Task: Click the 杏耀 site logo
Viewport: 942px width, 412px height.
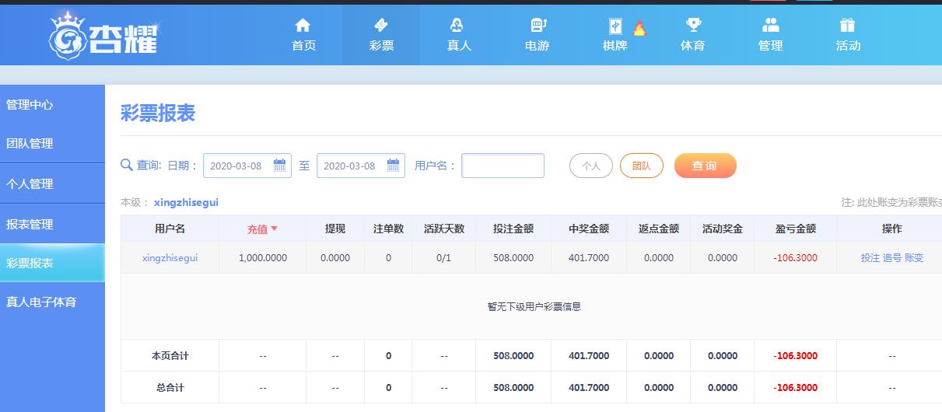Action: 104,35
